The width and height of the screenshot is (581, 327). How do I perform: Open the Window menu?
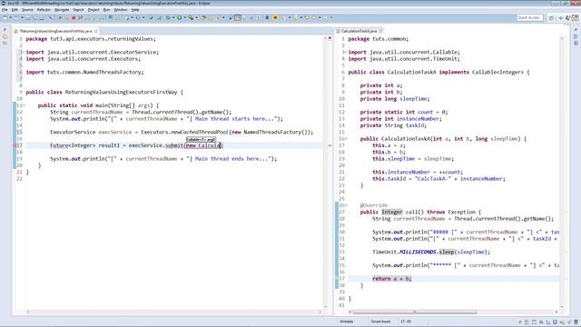click(x=120, y=10)
